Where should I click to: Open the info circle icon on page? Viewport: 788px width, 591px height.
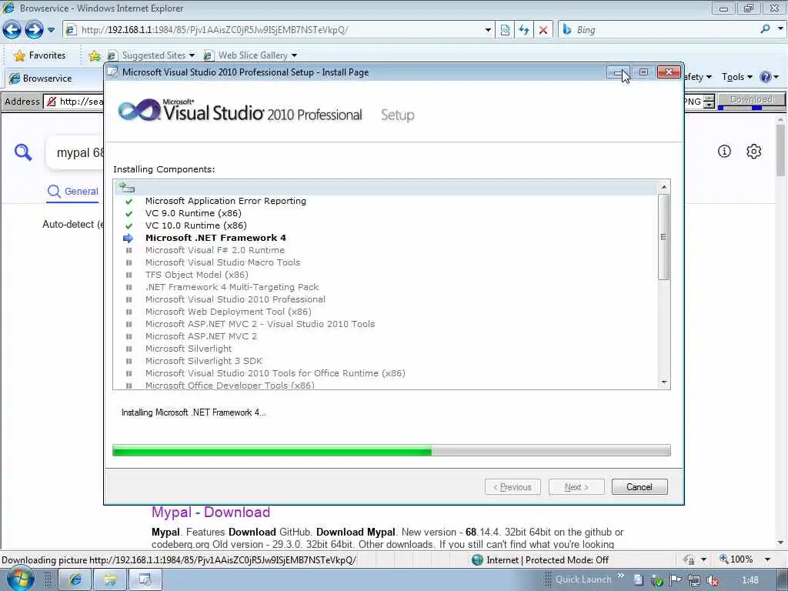coord(724,152)
